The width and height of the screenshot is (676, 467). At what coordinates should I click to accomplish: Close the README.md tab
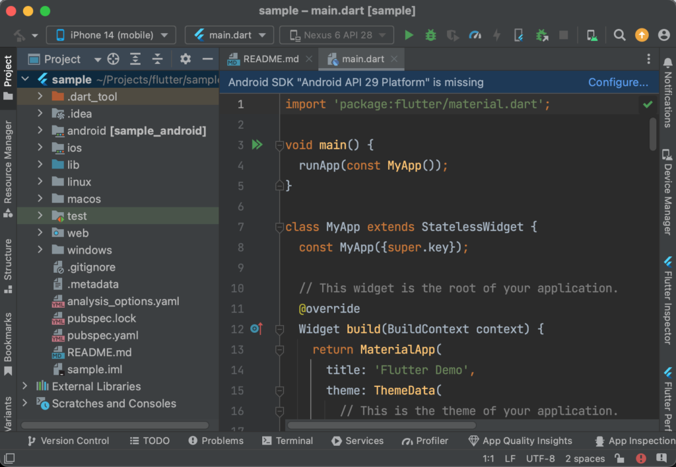coord(309,59)
